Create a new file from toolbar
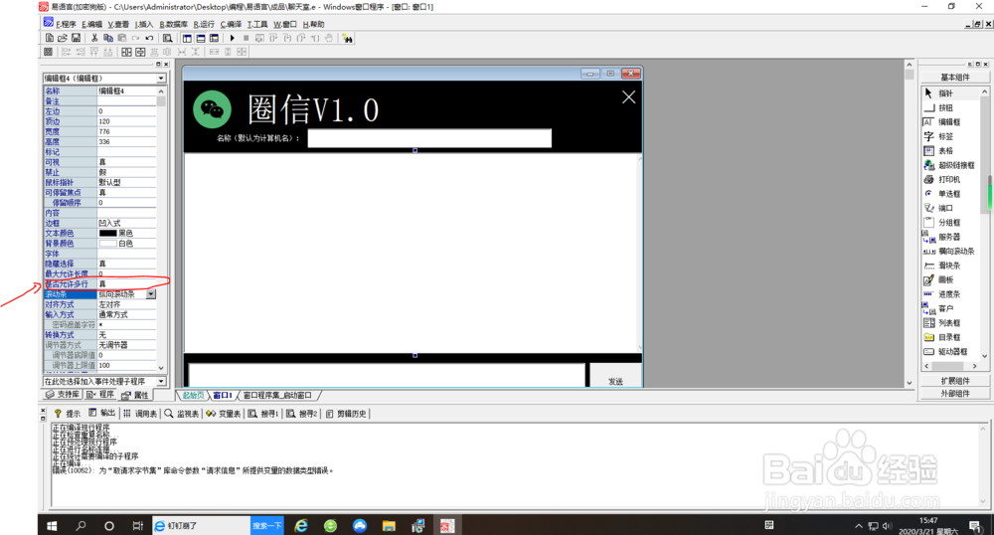This screenshot has width=994, height=535. tap(50, 38)
